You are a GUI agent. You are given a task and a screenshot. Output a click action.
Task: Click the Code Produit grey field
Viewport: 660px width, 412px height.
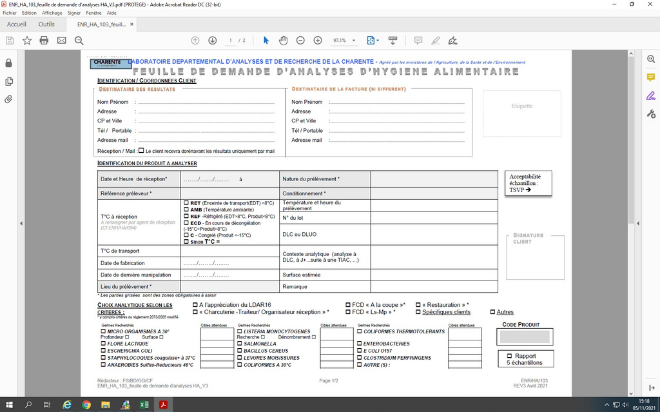[x=525, y=337]
